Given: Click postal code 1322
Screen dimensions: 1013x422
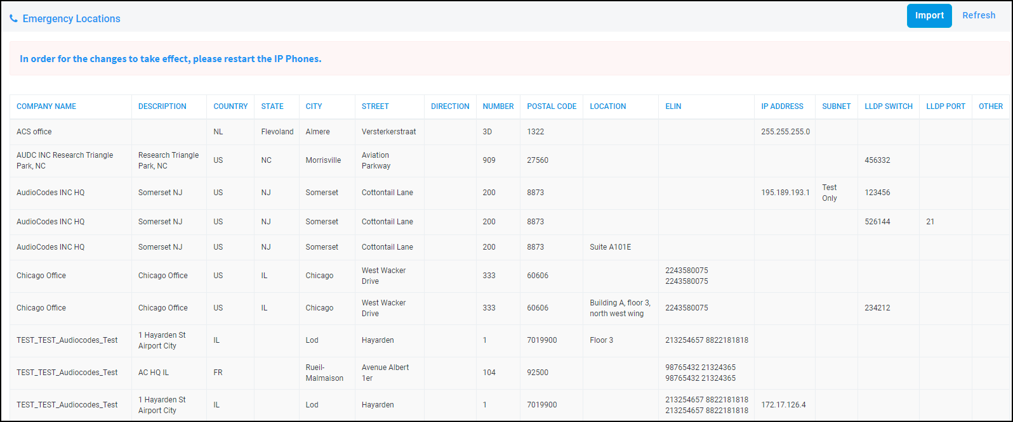Looking at the screenshot, I should tap(536, 132).
